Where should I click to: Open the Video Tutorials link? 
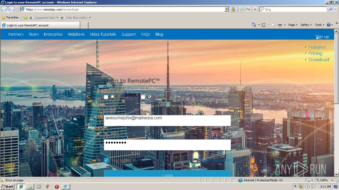(x=103, y=34)
